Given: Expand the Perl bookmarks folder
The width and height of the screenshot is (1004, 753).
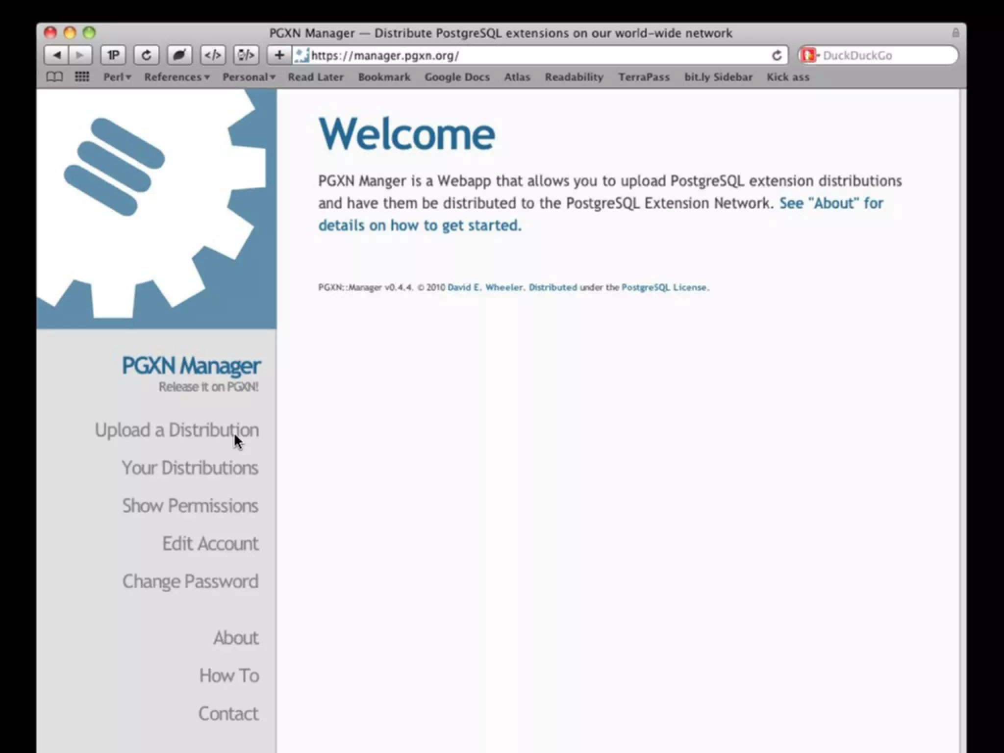Looking at the screenshot, I should pos(117,77).
